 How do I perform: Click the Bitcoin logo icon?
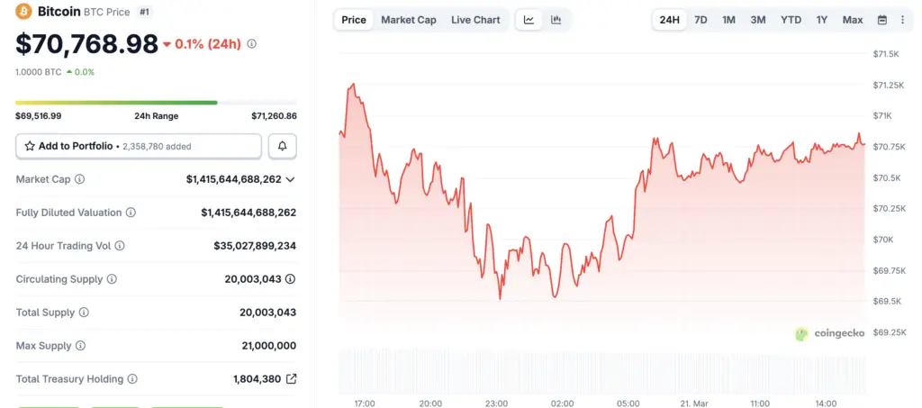24,12
